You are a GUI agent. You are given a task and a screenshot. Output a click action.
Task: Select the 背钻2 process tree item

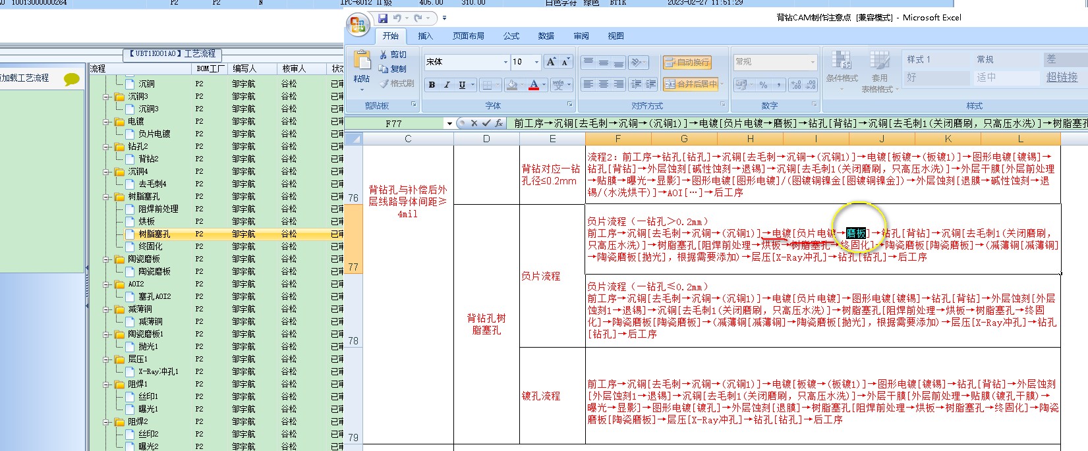148,159
